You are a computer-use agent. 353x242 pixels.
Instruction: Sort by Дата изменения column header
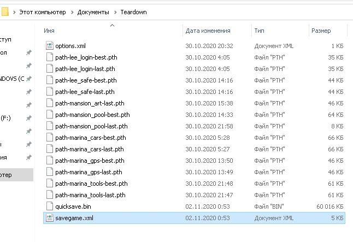click(208, 31)
